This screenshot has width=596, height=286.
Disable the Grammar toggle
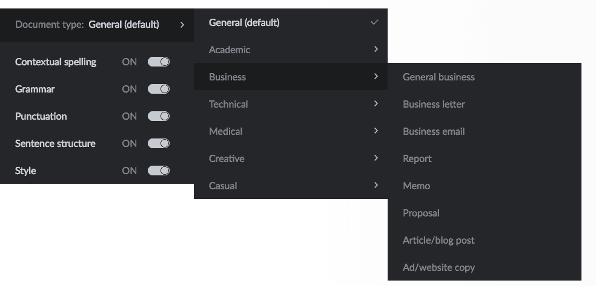[159, 89]
